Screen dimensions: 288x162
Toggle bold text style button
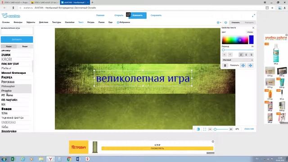[x=224, y=54]
